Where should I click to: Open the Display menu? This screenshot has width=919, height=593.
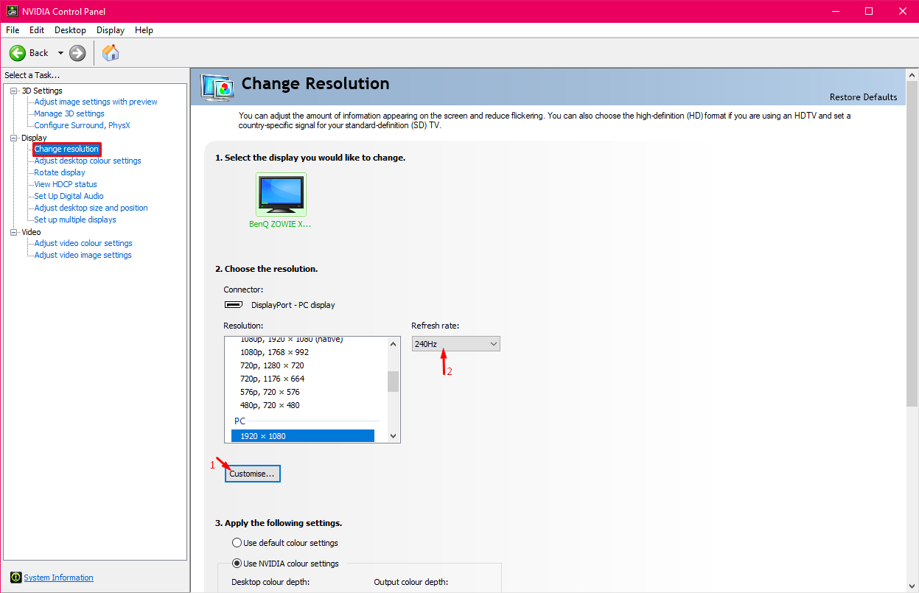[x=111, y=30]
